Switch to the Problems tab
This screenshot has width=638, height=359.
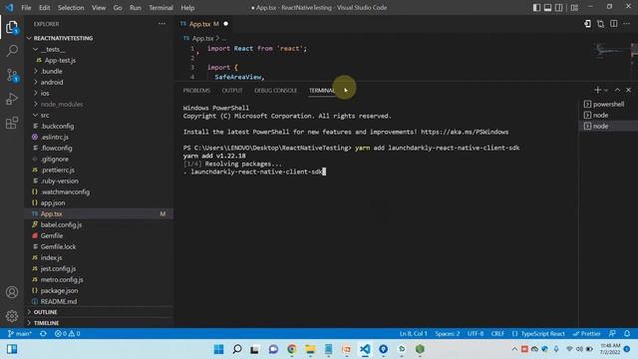pos(196,90)
